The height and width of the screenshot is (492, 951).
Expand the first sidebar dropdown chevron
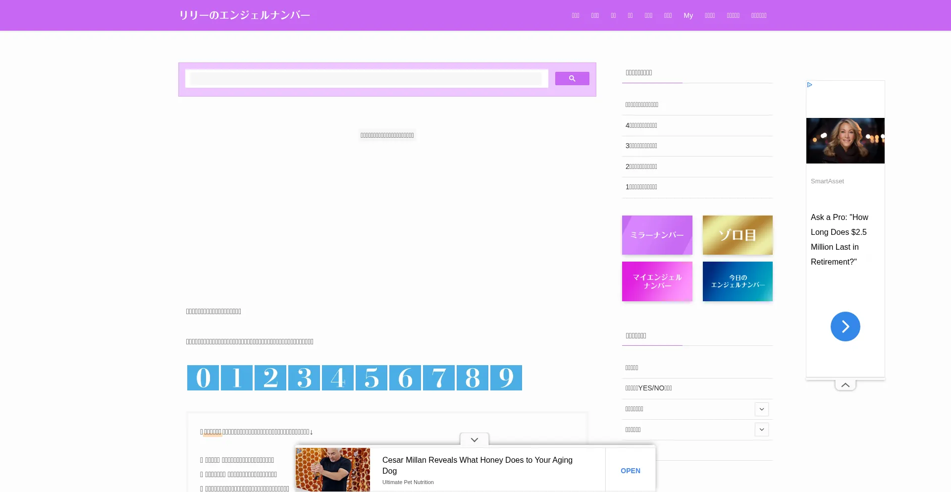coord(761,409)
